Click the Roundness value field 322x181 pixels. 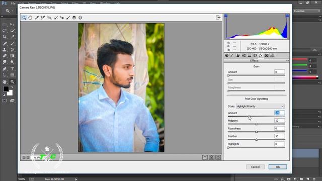(x=280, y=129)
